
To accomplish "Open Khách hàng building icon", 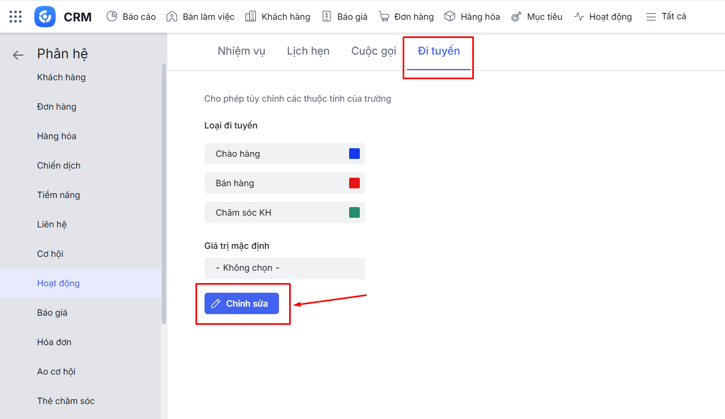I will point(251,17).
